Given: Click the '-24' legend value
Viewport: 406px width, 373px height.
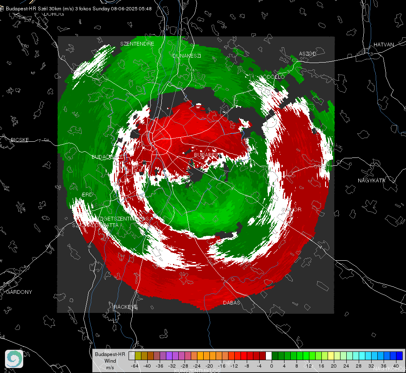Looking at the screenshot, I should pyautogui.click(x=197, y=366).
